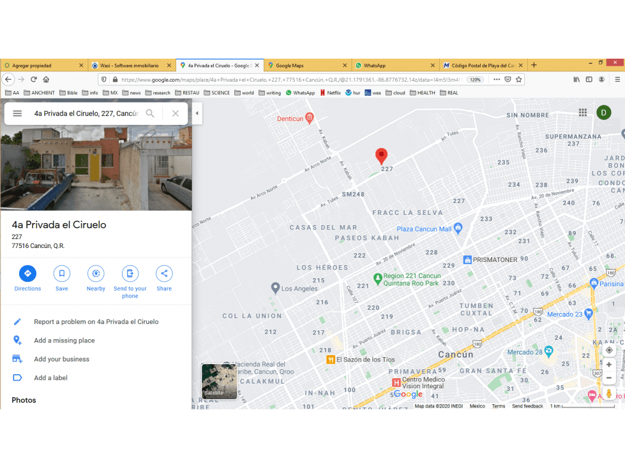
Task: Click El Sazón de los Tíos restaurant marker
Action: click(x=331, y=360)
